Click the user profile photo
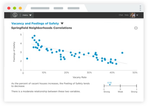 (x=133, y=15)
